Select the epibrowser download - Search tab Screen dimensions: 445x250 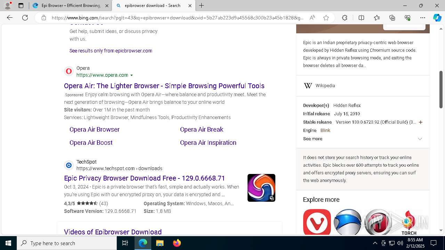click(153, 6)
